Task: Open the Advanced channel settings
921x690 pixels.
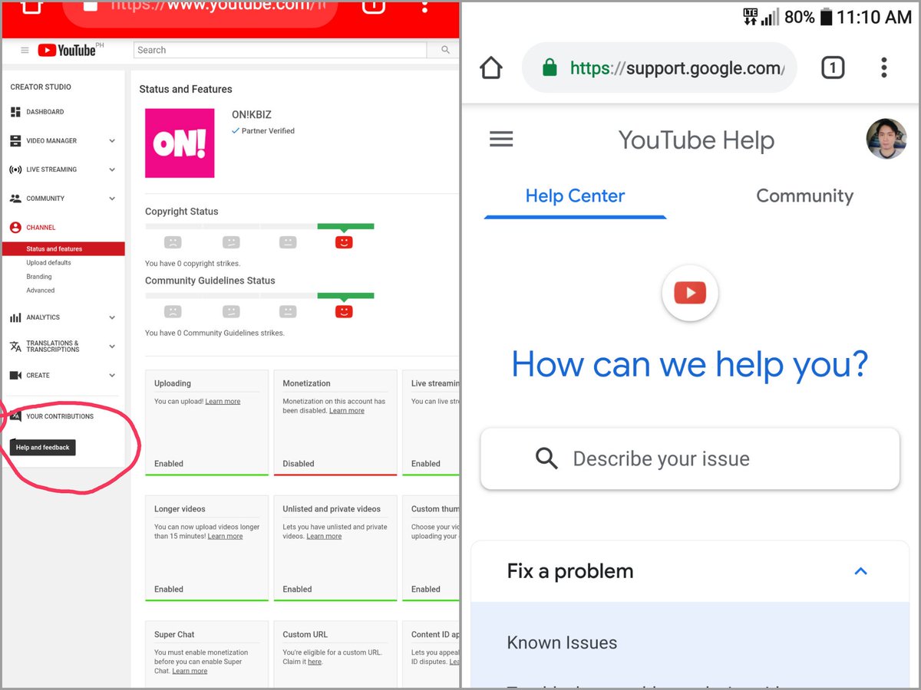Action: 41,291
